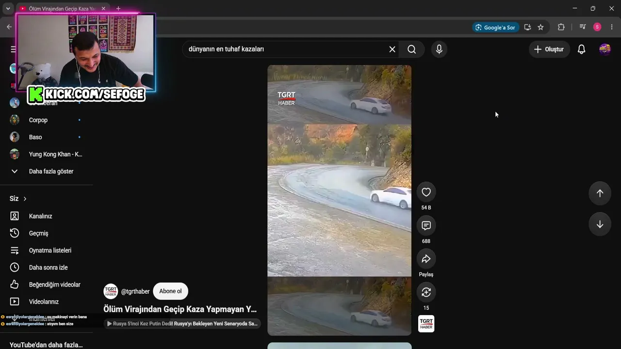Image resolution: width=621 pixels, height=349 pixels.
Task: Like the TGRT Haber short
Action: point(426,192)
